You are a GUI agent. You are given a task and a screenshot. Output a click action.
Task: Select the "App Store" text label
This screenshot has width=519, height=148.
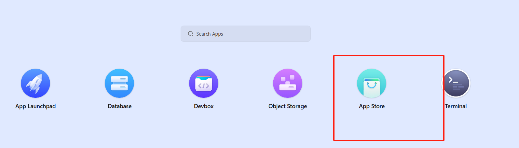point(372,106)
